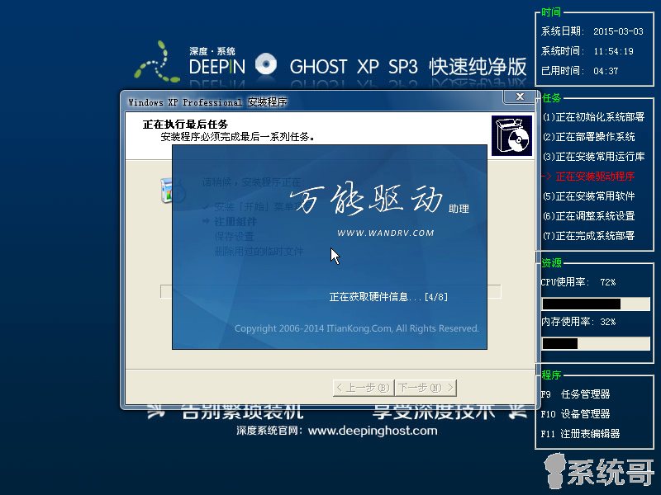Click the red 正在安装驱动程序 current task
This screenshot has height=495, width=661.
pos(588,177)
